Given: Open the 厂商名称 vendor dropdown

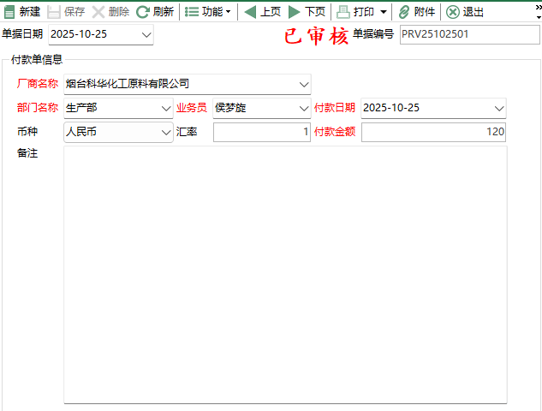Looking at the screenshot, I should pyautogui.click(x=304, y=85).
